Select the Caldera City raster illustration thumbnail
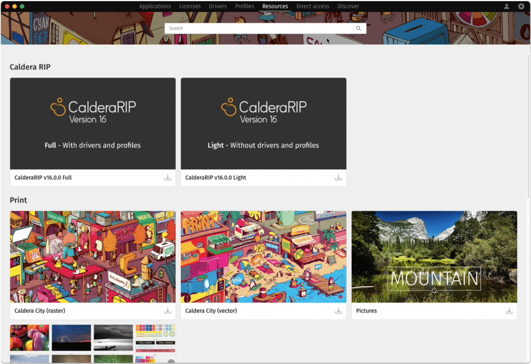Screen dimensions: 531x364 click(93, 257)
